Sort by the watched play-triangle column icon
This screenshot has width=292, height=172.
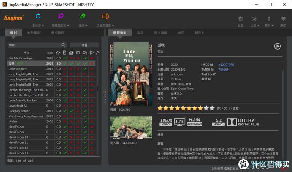91,53
